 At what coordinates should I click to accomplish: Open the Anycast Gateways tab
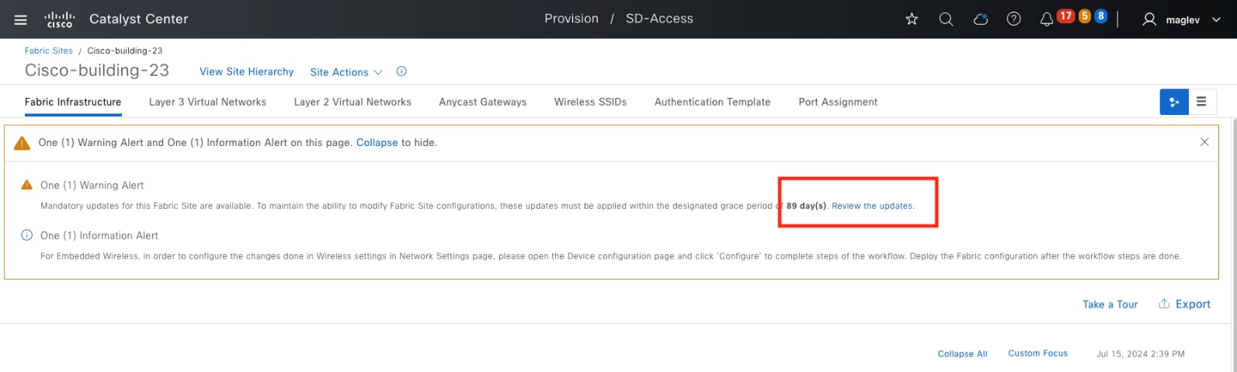pyautogui.click(x=482, y=102)
